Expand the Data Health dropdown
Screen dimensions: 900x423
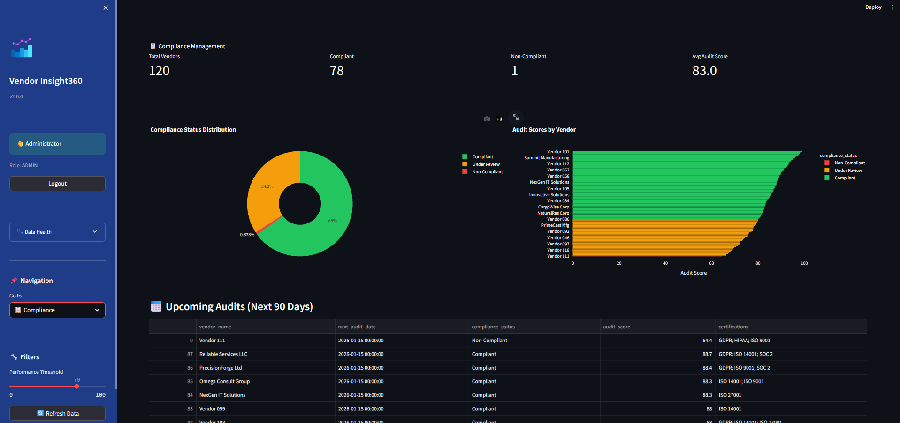(57, 232)
